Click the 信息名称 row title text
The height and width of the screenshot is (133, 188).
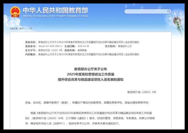click(89, 42)
